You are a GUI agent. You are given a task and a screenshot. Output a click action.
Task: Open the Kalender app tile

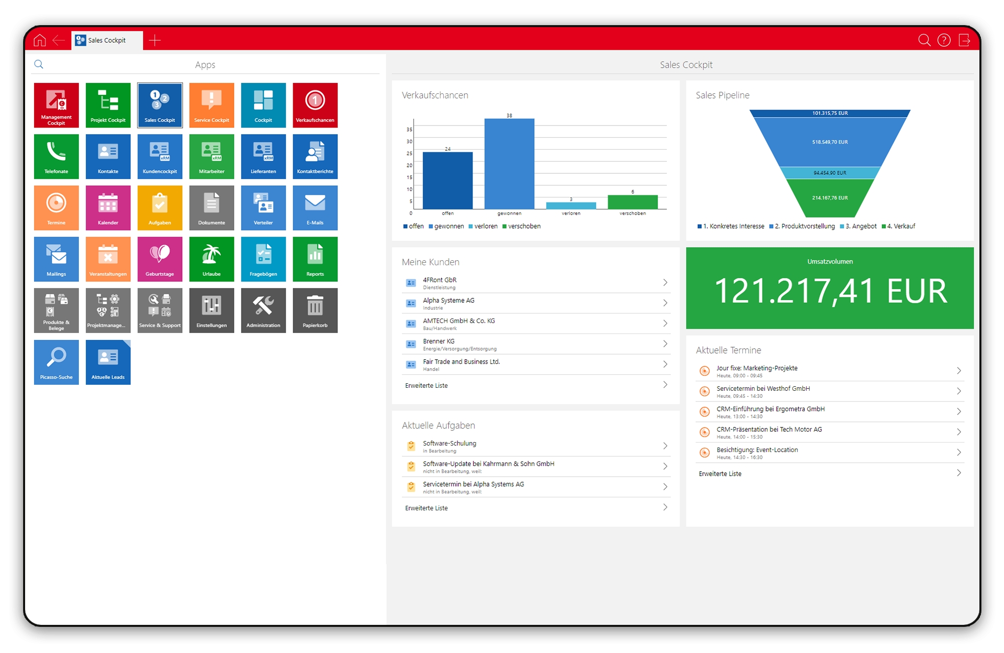click(108, 207)
